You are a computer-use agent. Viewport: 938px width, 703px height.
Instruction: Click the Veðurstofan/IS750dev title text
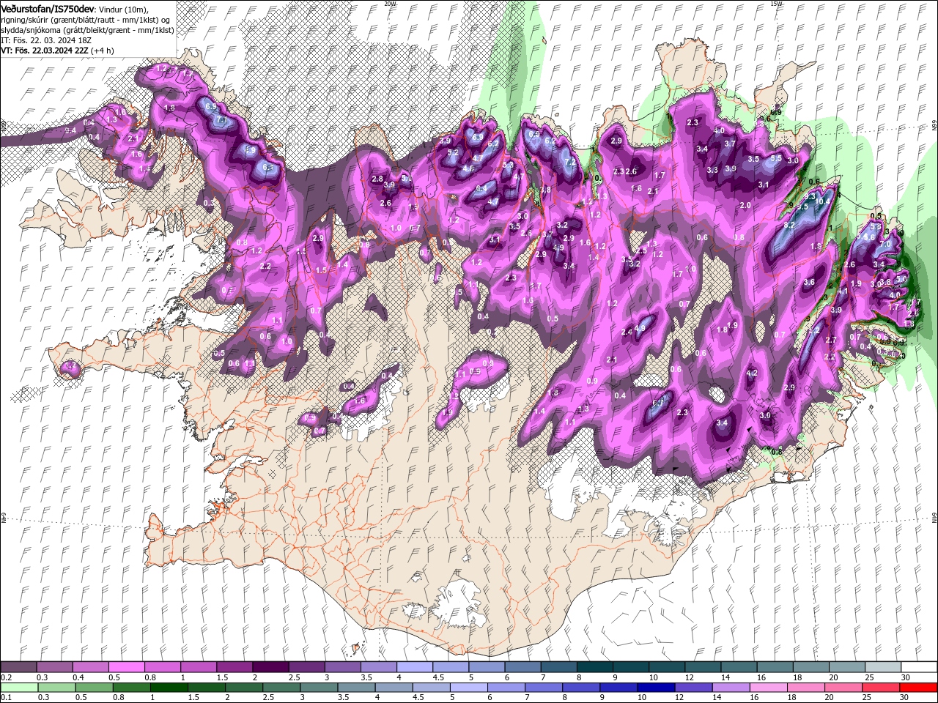47,8
